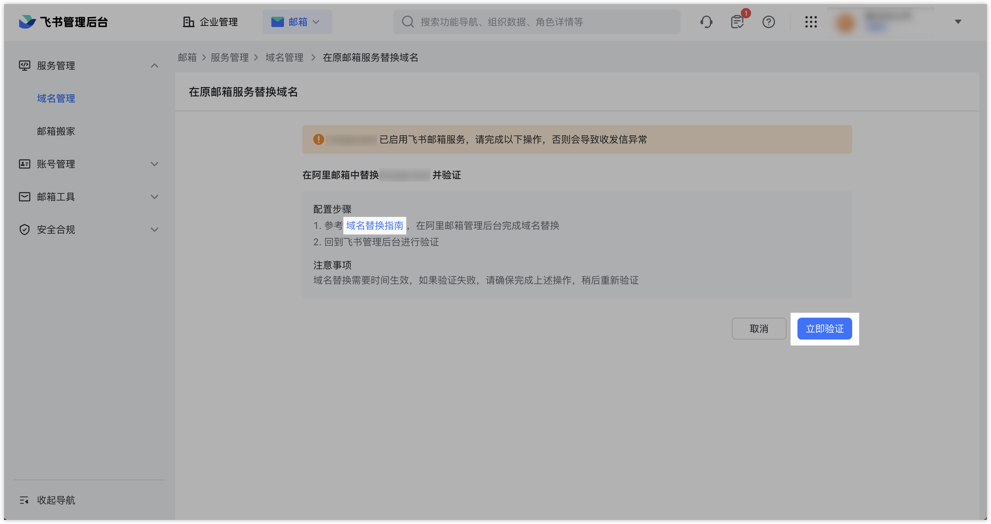Image resolution: width=991 pixels, height=524 pixels.
Task: Click the 企业管理 building icon
Action: (188, 22)
